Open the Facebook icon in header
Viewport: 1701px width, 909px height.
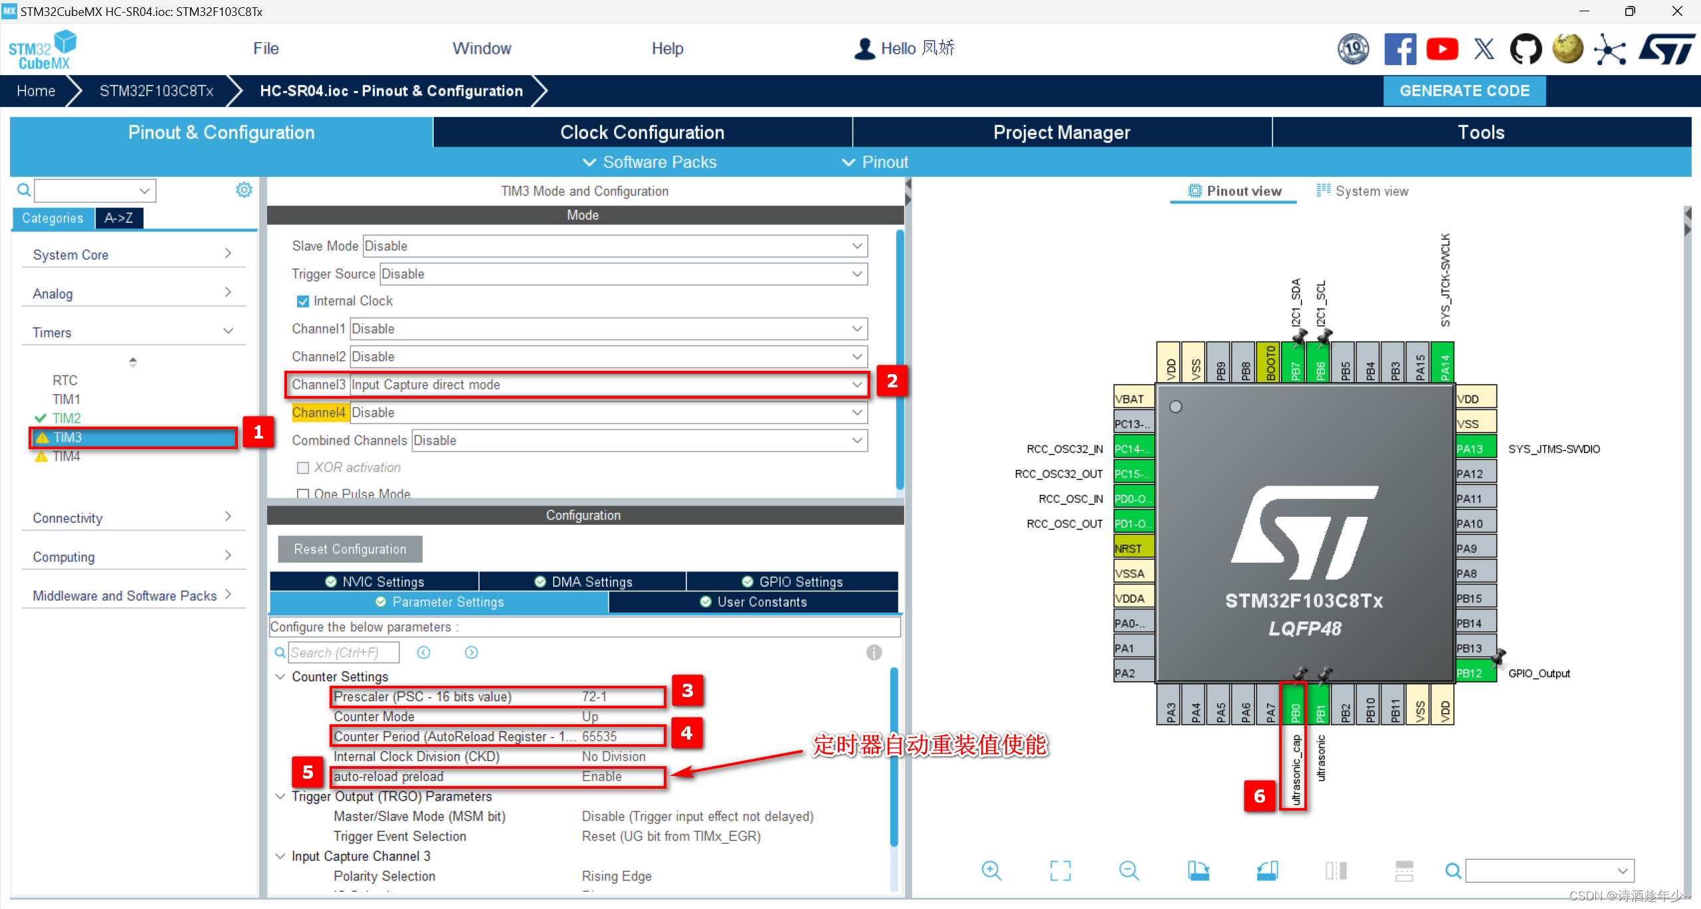(x=1400, y=49)
